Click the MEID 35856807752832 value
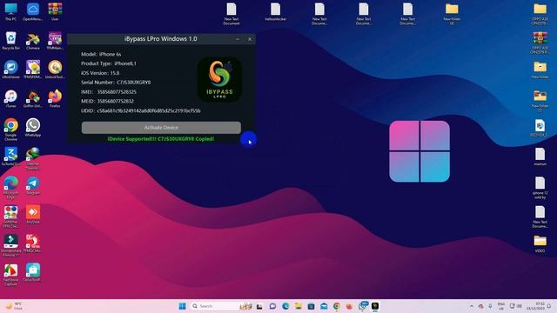 click(116, 101)
